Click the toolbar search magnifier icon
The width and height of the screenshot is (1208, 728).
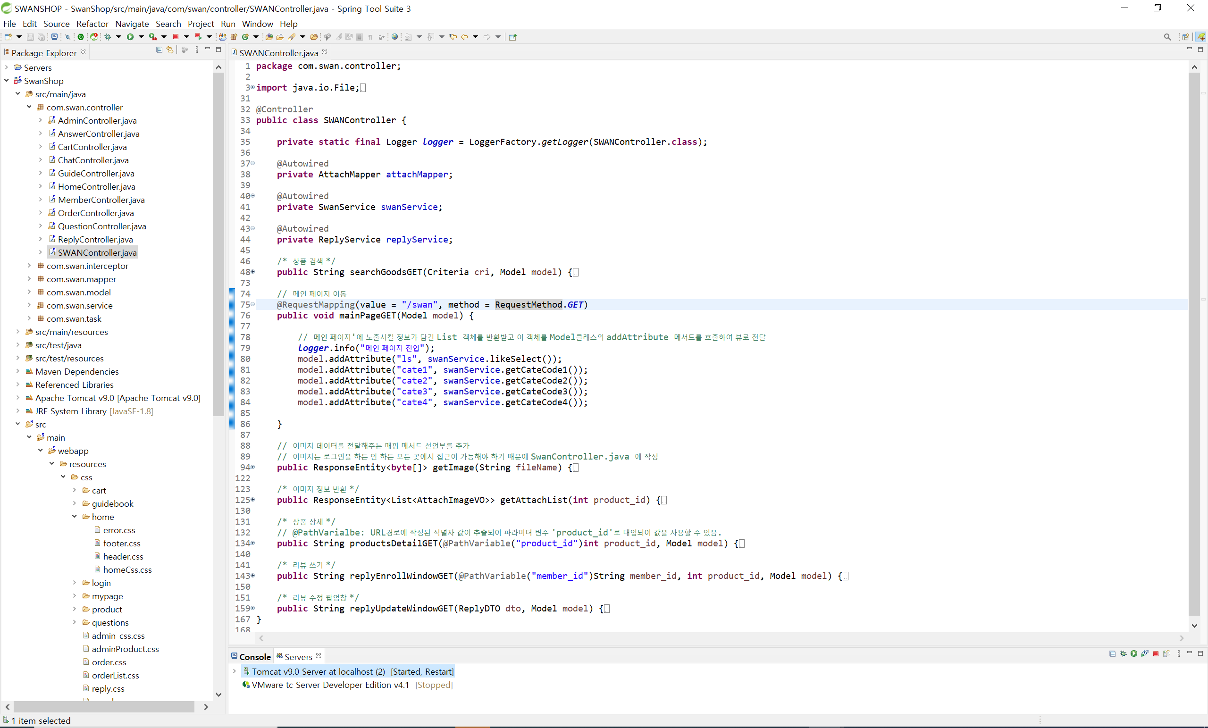point(1167,37)
